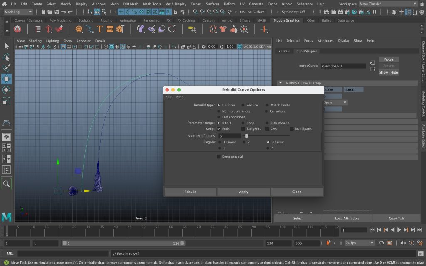This screenshot has height=266, width=426.
Task: Open the Symmetry: Off dropdown
Action: pyautogui.click(x=295, y=12)
